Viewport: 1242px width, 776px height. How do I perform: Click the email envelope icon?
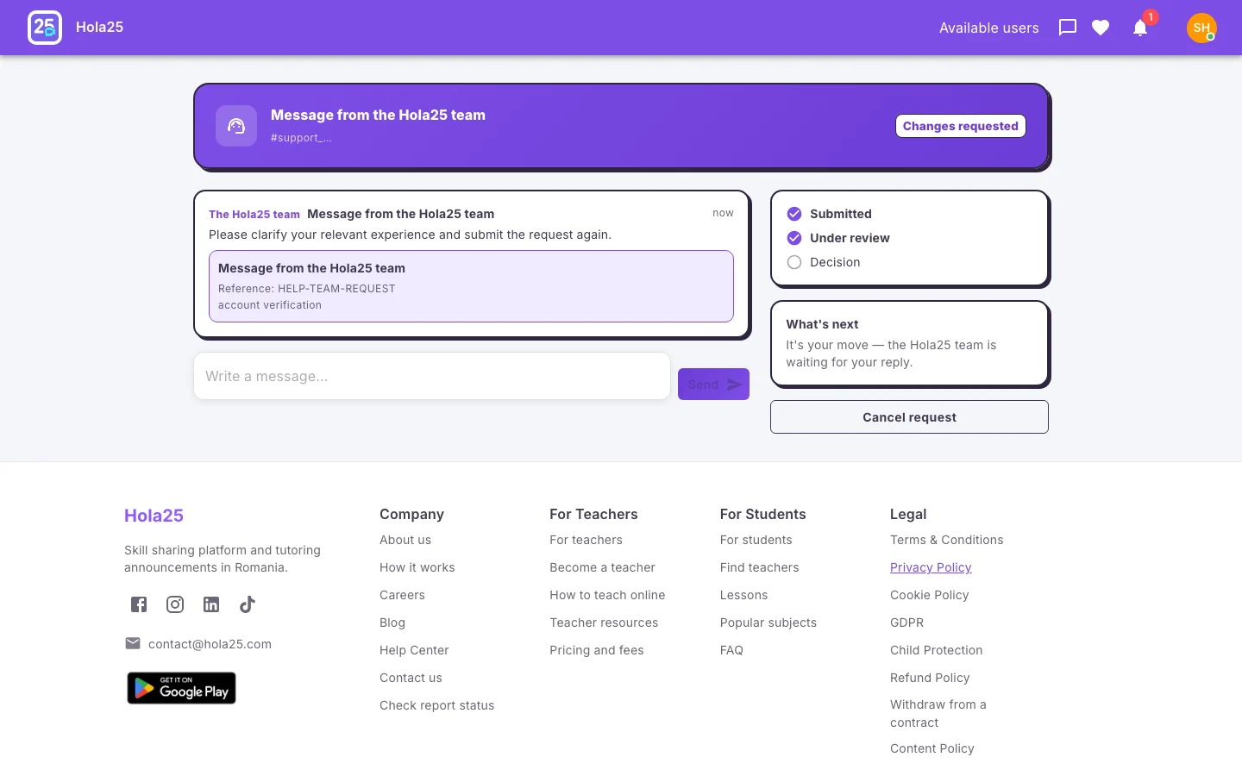click(133, 643)
